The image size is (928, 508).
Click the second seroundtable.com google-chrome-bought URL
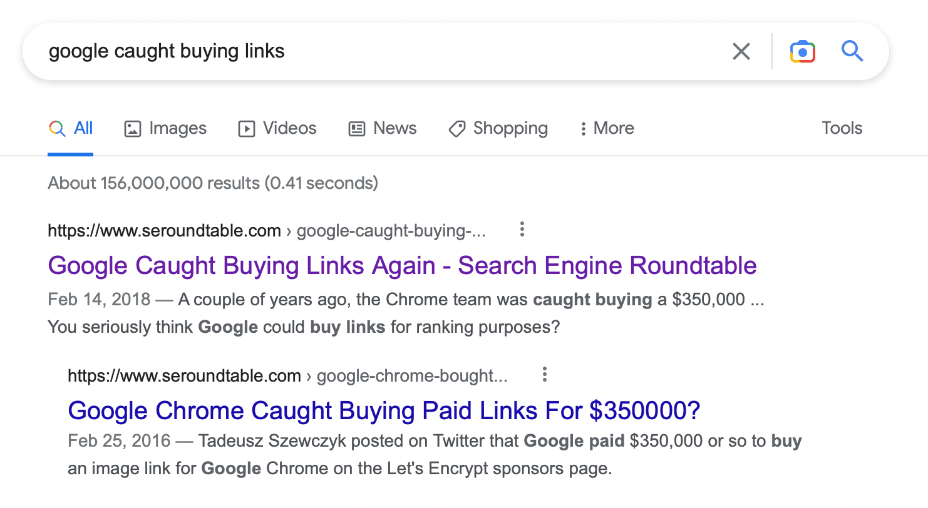[x=288, y=376]
